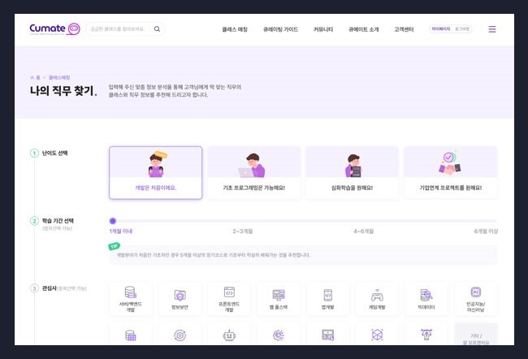Select the 심화학습을 원해요 difficulty card
The height and width of the screenshot is (359, 528).
click(x=352, y=173)
